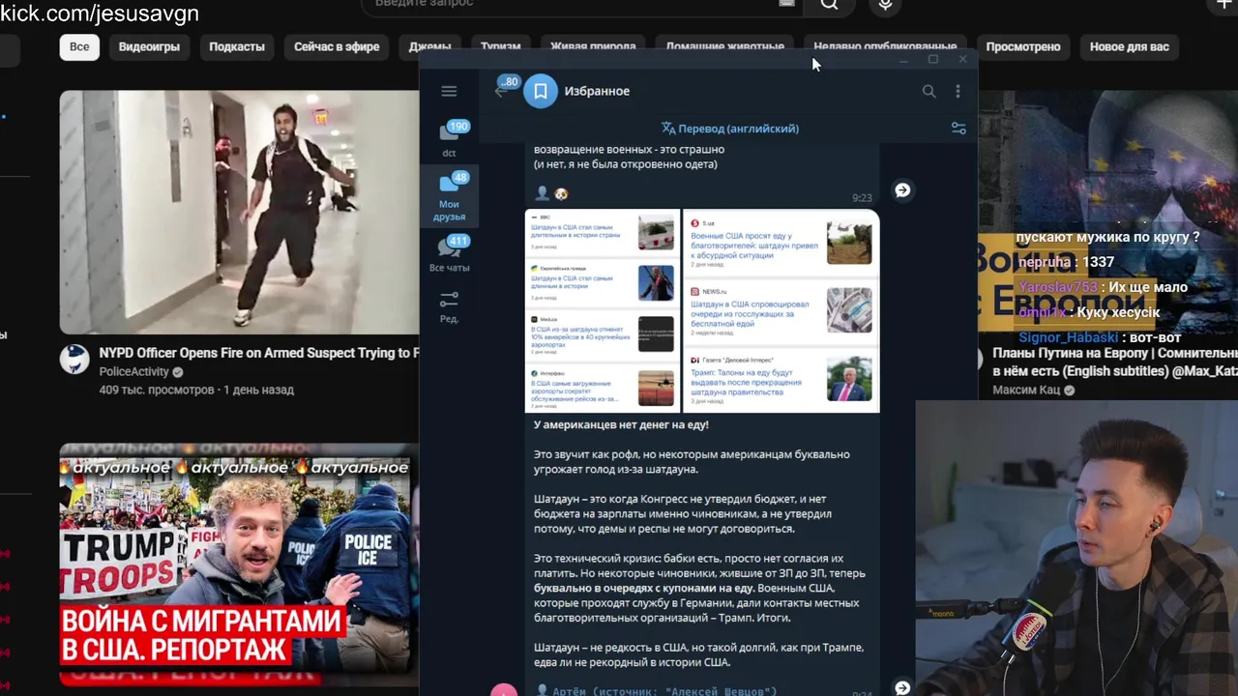Select the Все filter chip on YouTube

79,46
